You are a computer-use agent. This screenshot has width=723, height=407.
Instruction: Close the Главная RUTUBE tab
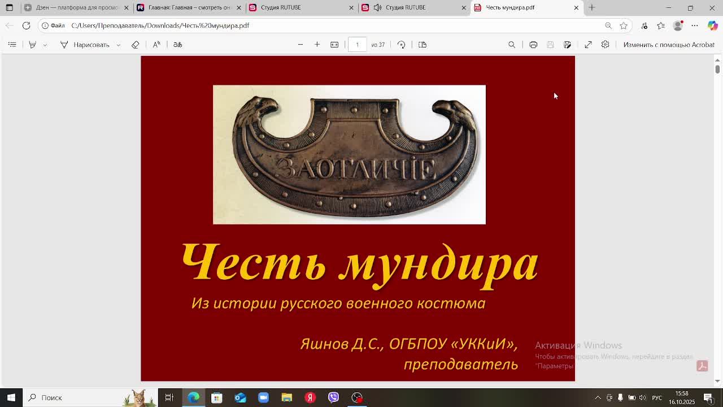pyautogui.click(x=238, y=7)
